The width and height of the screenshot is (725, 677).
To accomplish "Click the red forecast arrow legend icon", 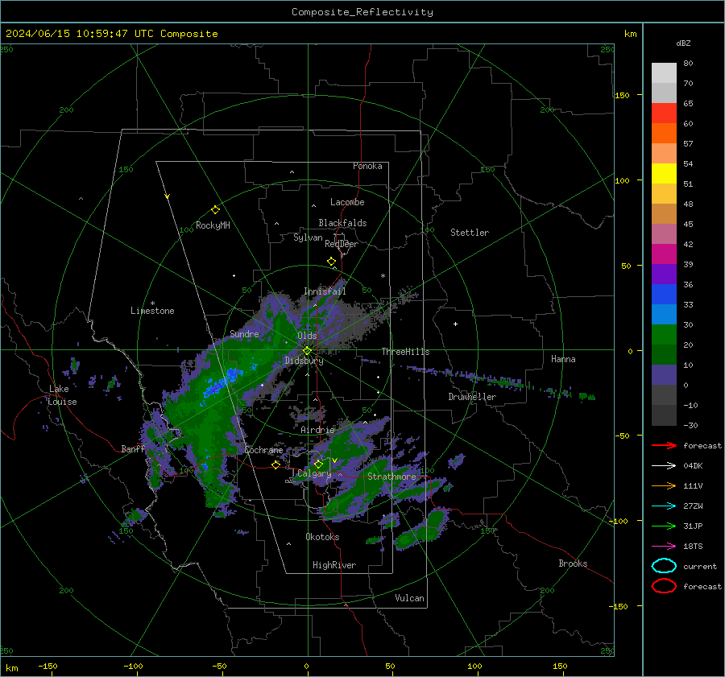I will tap(664, 445).
